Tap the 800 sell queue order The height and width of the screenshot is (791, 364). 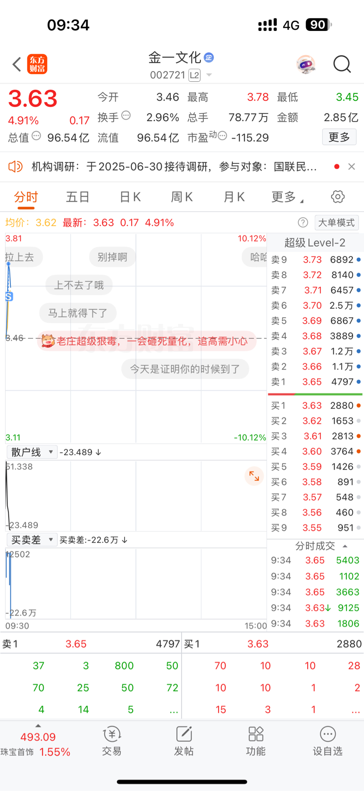pos(124,666)
